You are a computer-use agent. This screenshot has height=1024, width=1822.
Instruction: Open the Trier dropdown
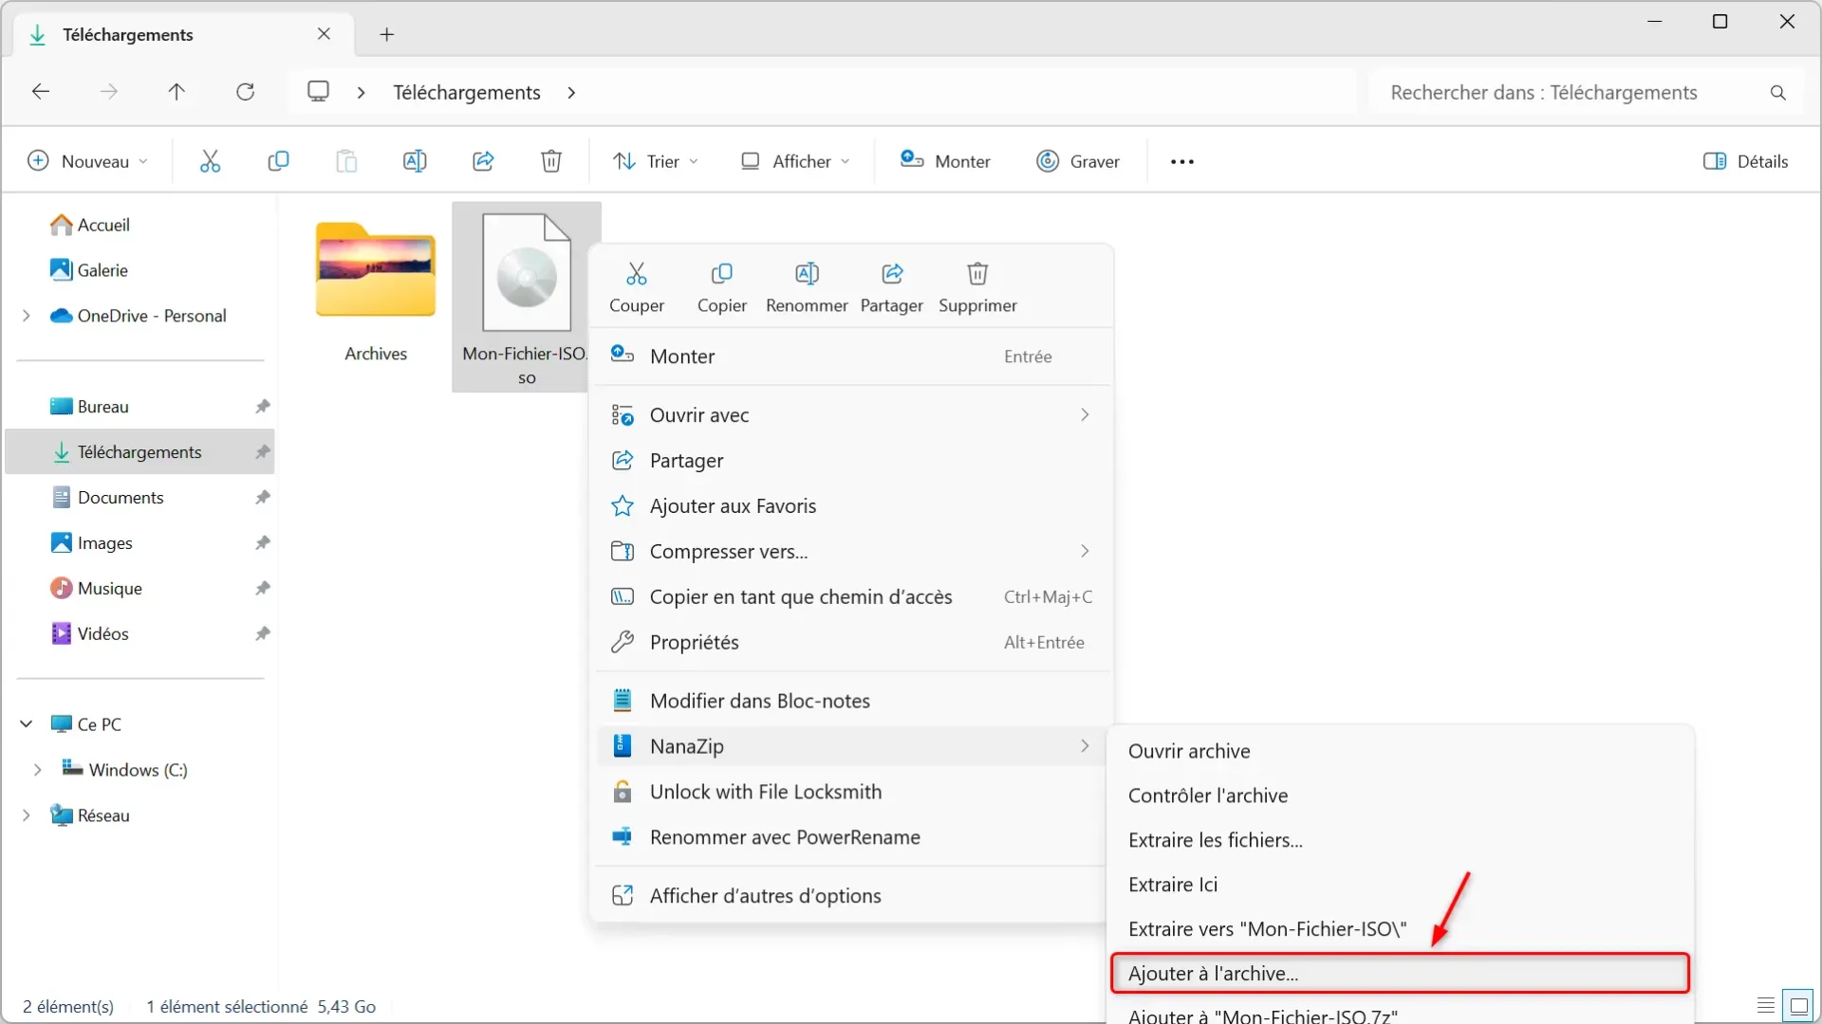click(x=656, y=161)
